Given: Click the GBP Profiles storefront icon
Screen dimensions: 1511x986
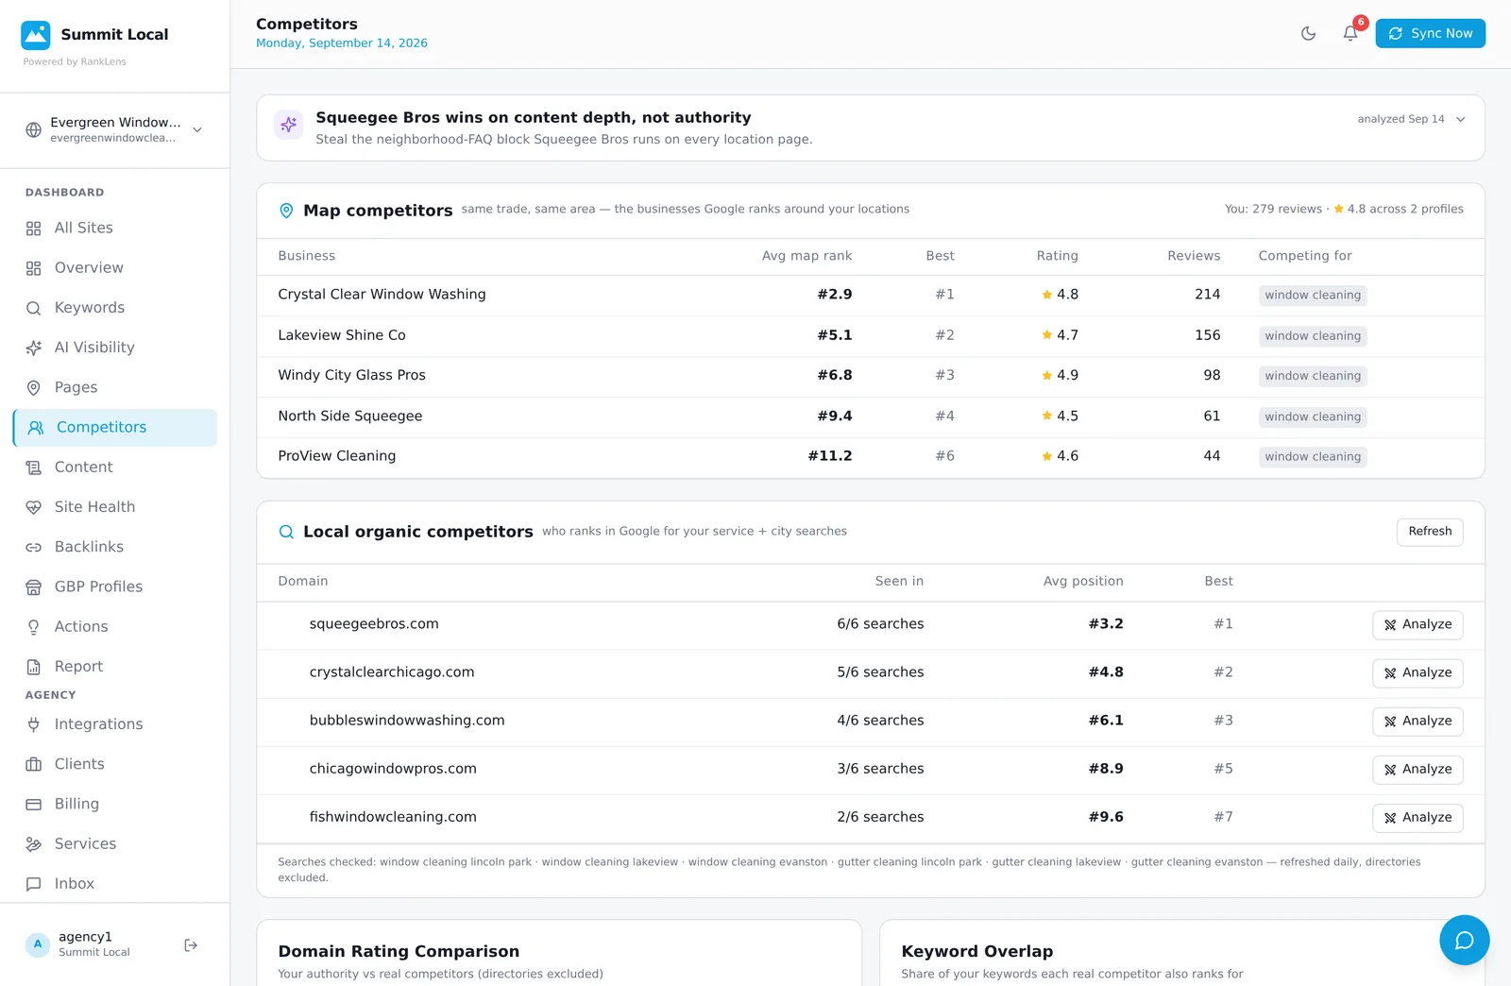Looking at the screenshot, I should [34, 587].
